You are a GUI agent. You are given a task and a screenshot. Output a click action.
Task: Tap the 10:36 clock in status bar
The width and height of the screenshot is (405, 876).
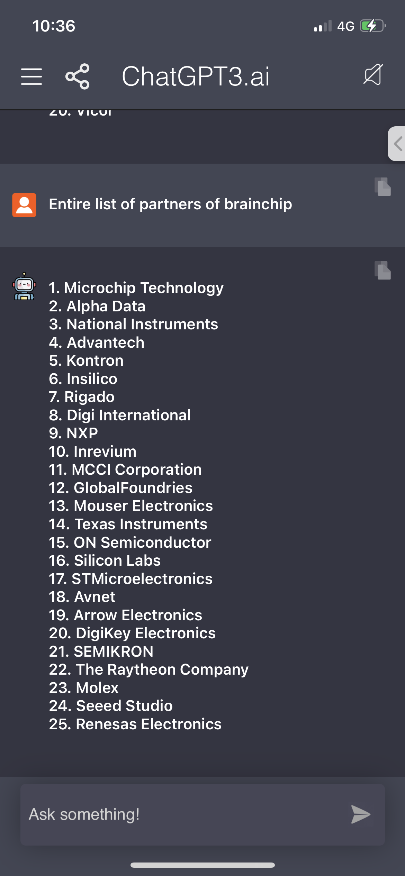[x=54, y=26]
